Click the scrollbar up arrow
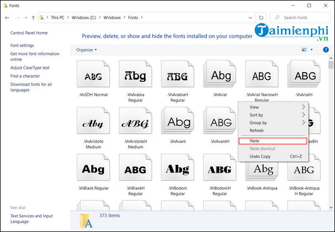 331,58
